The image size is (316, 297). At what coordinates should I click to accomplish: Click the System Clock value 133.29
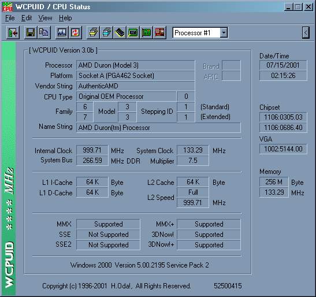coord(193,150)
